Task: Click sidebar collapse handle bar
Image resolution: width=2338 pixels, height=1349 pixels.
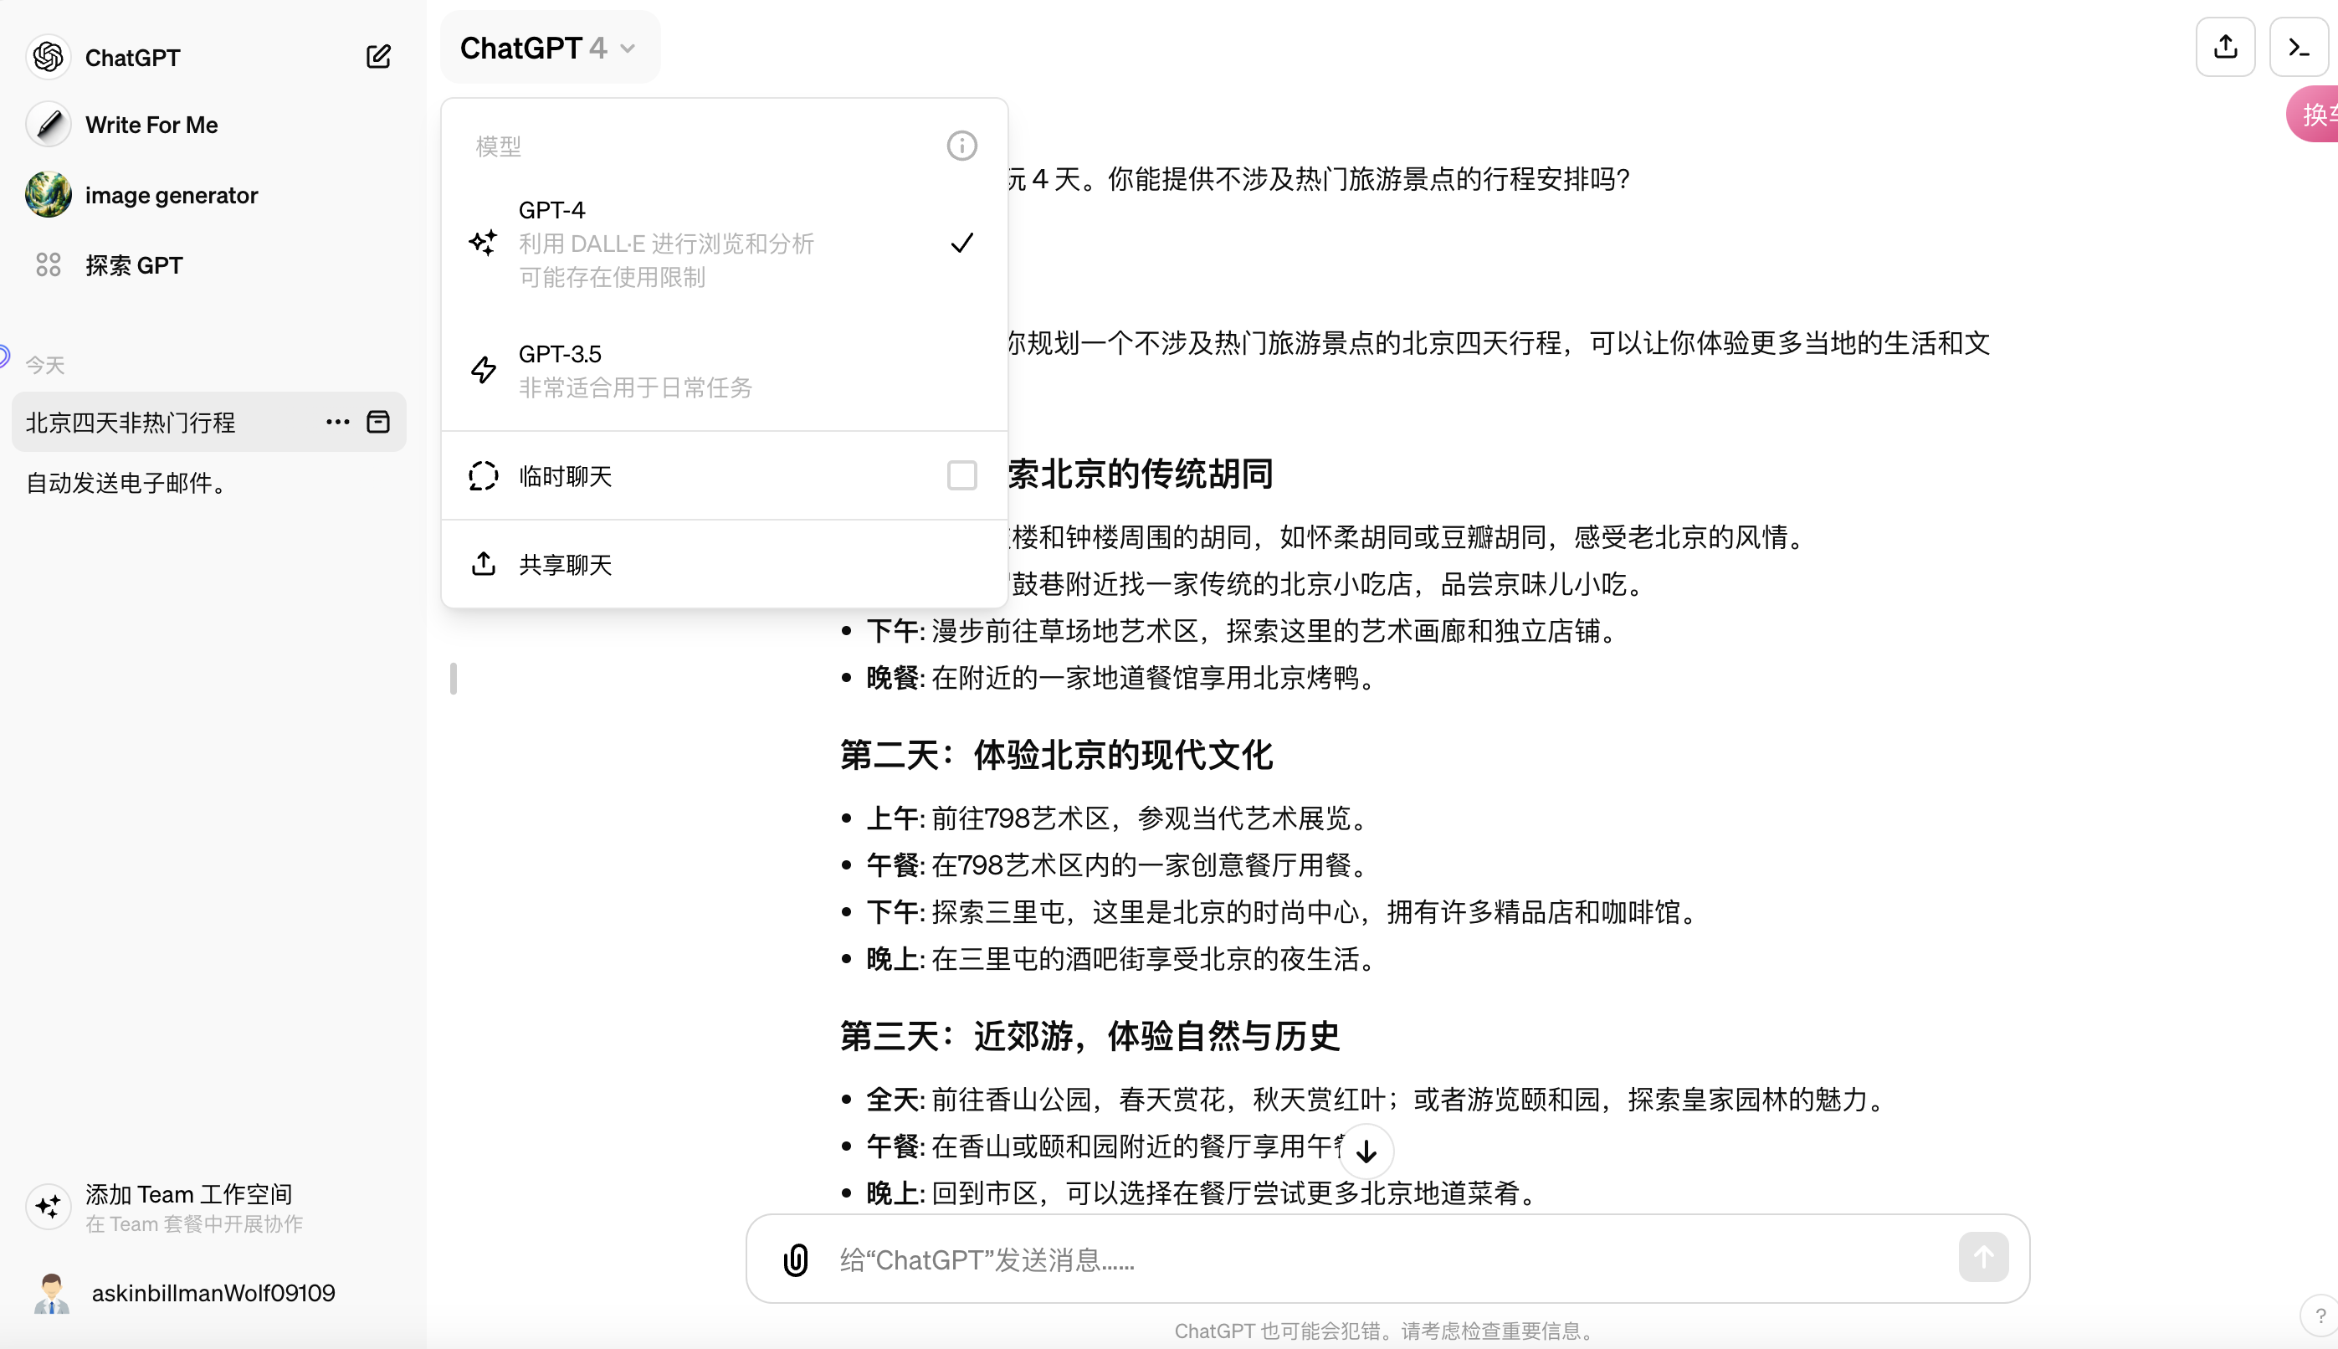Action: pyautogui.click(x=453, y=678)
